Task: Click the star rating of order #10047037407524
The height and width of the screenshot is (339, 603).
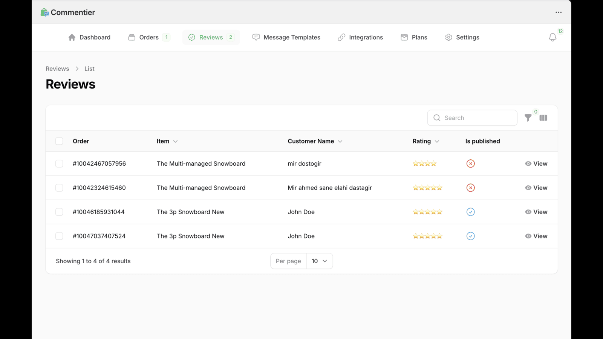Action: [x=427, y=236]
